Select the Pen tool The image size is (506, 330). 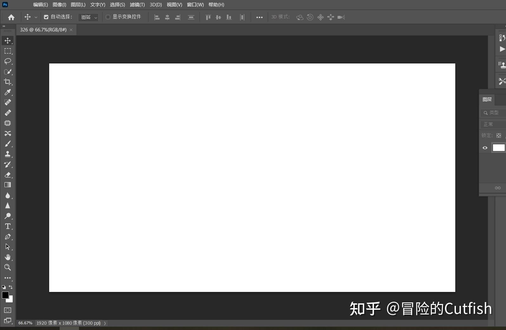pyautogui.click(x=8, y=237)
